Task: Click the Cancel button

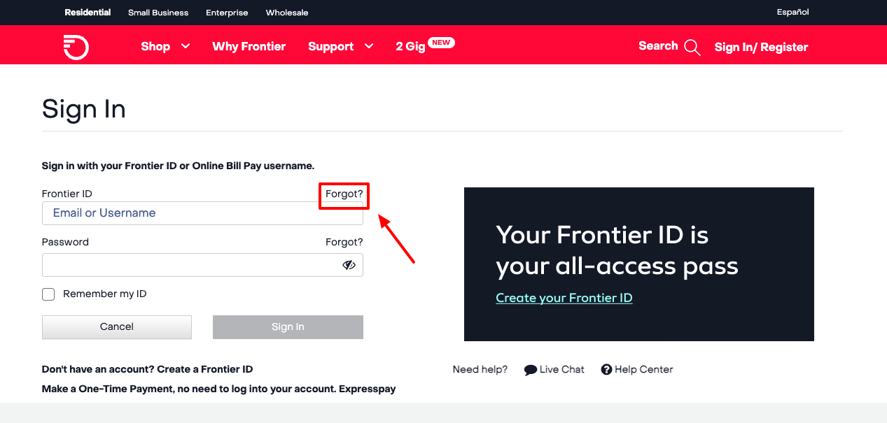Action: pos(116,327)
